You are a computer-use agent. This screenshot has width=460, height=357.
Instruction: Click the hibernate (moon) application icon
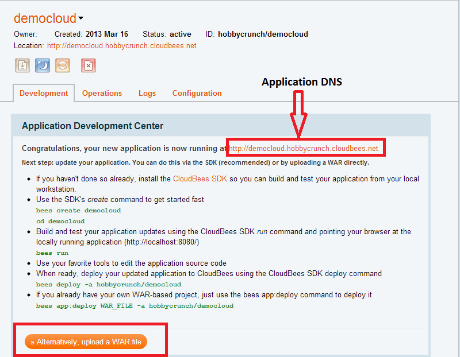click(x=42, y=65)
